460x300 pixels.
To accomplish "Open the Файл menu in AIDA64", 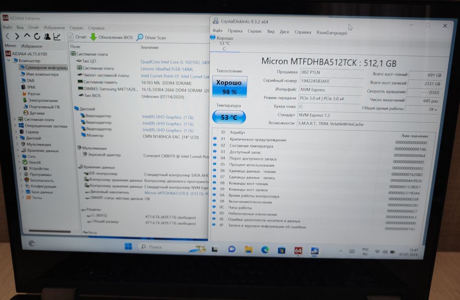I will 7,27.
